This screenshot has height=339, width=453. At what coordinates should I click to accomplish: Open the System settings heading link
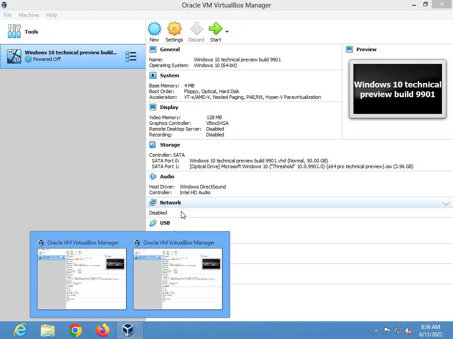coord(169,75)
